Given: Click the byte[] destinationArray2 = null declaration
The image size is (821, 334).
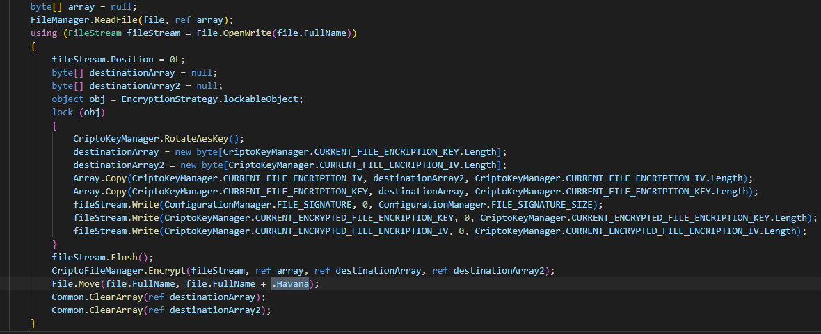Looking at the screenshot, I should click(x=137, y=85).
